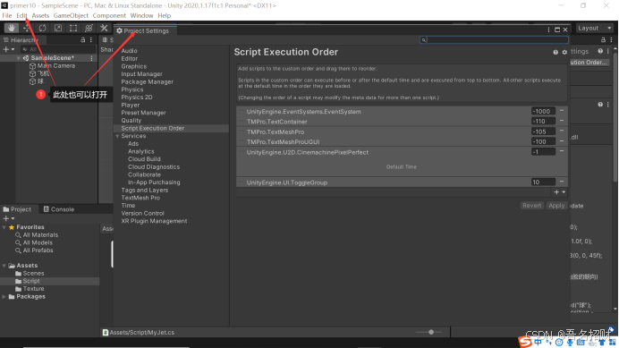The width and height of the screenshot is (619, 348).
Task: Collapse the Favorites tree
Action: [4, 227]
